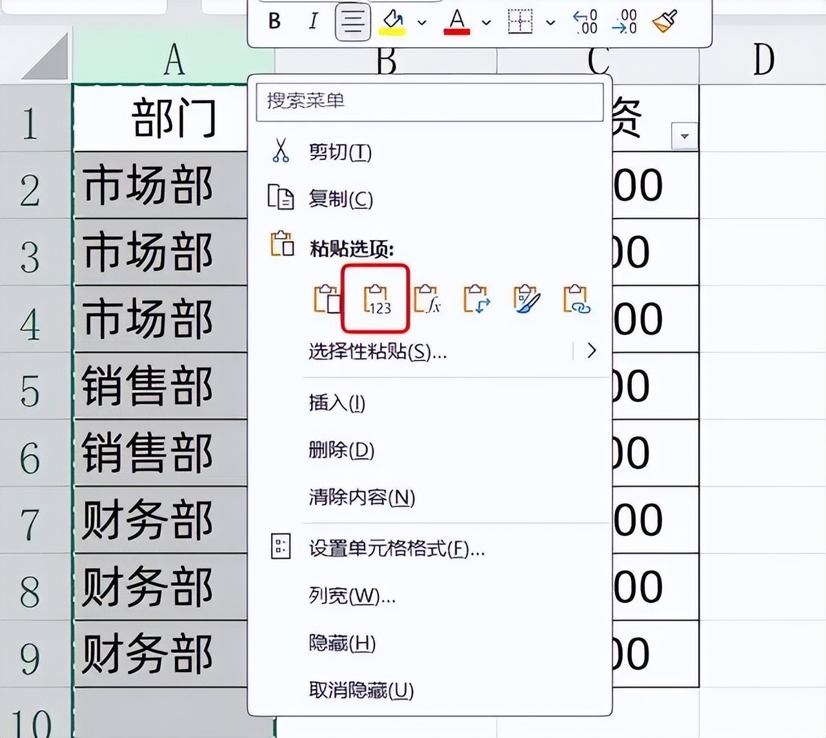Select row 1 header
826x738 pixels.
click(35, 118)
